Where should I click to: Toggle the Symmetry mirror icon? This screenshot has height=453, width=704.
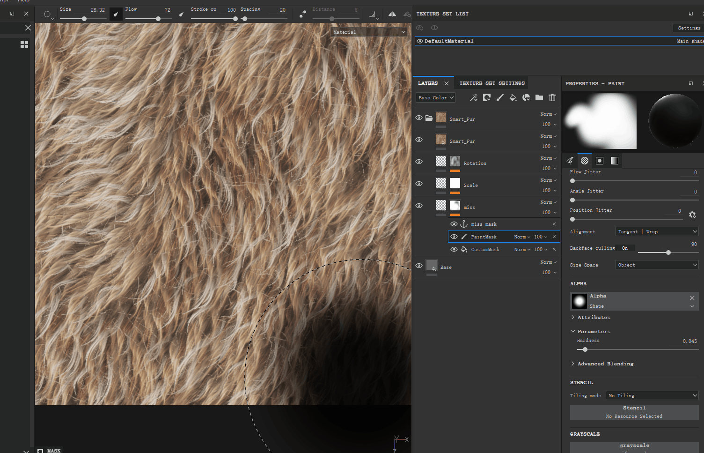(x=392, y=14)
